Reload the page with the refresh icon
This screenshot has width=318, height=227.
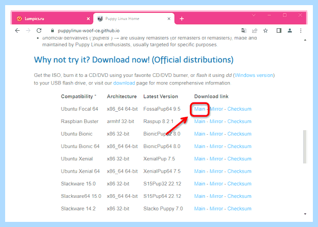(x=39, y=31)
